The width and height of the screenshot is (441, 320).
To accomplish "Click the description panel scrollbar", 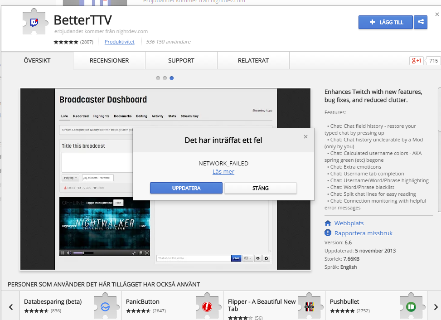I will [x=439, y=149].
